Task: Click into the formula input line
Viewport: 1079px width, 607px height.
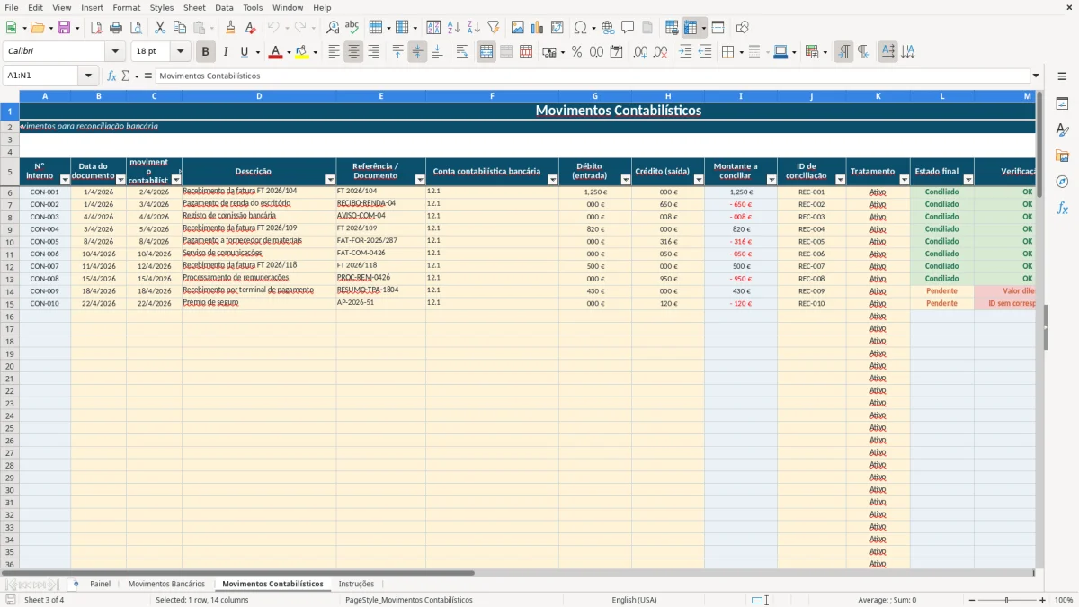Action: coord(593,76)
